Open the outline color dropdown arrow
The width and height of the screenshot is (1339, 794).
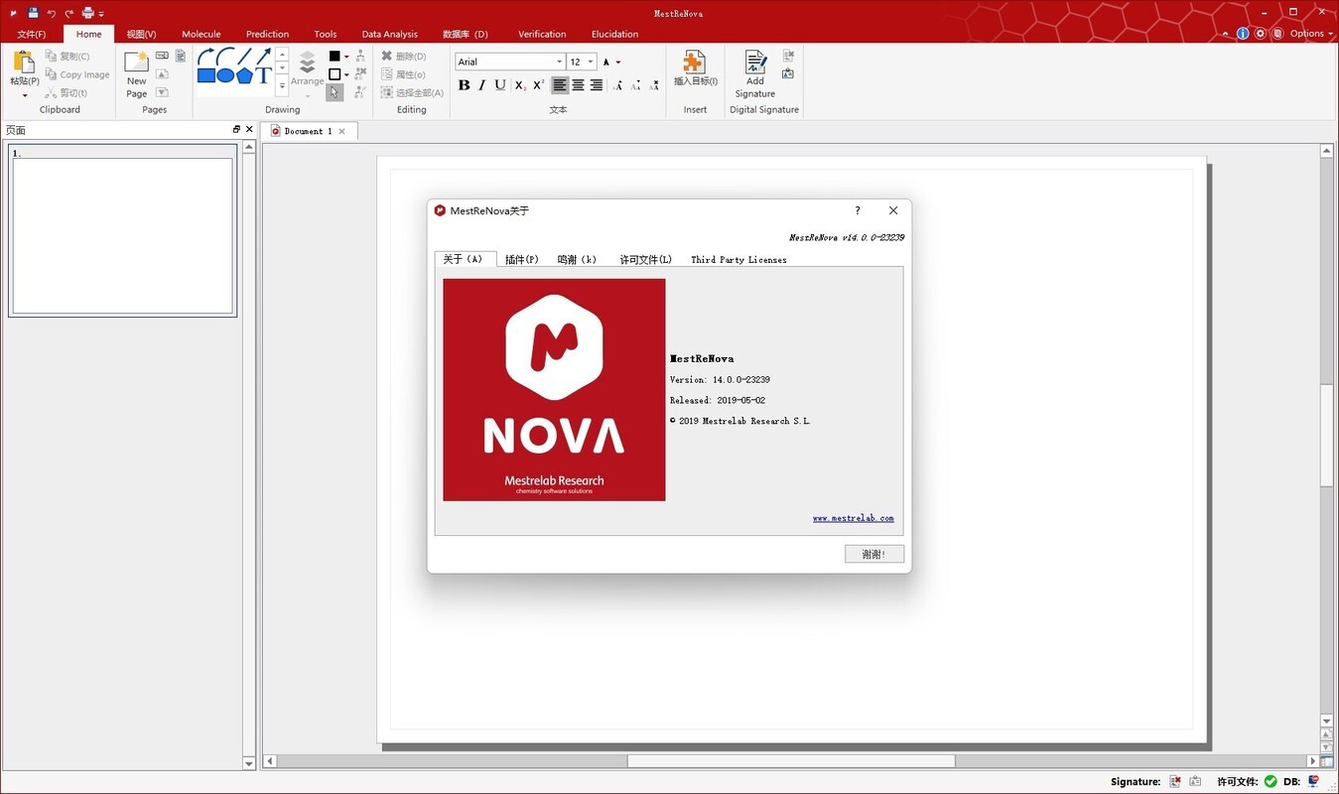[346, 74]
